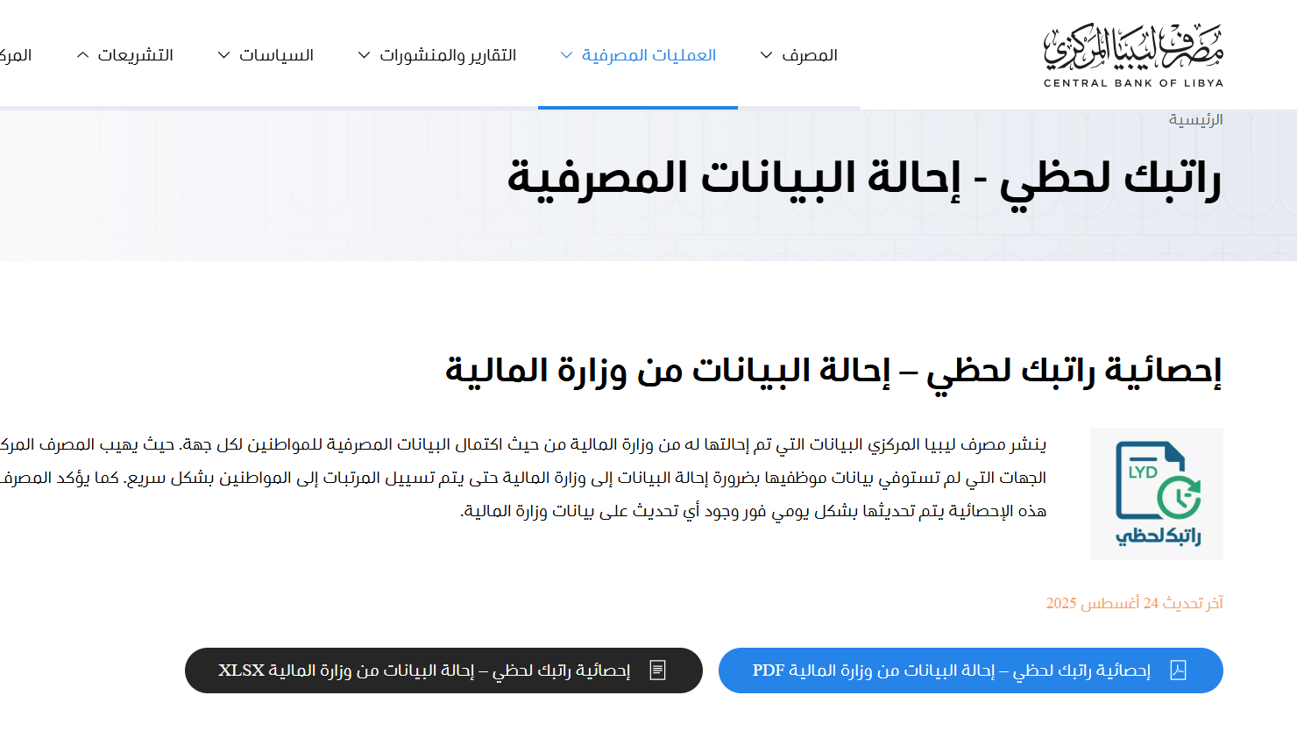Expand the chevron next to العمليات المصرفية
Screen dimensions: 1297x745
pos(566,55)
